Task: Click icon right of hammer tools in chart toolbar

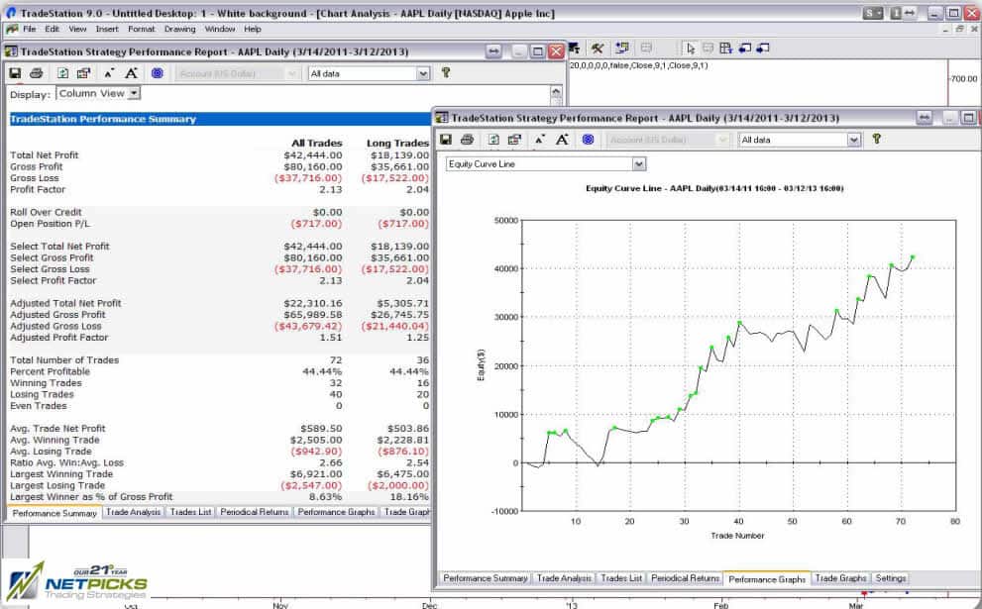Action: tap(622, 49)
